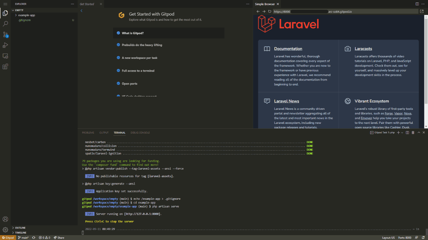
Task: Switch to the PROBLEMS tab
Action: click(88, 133)
